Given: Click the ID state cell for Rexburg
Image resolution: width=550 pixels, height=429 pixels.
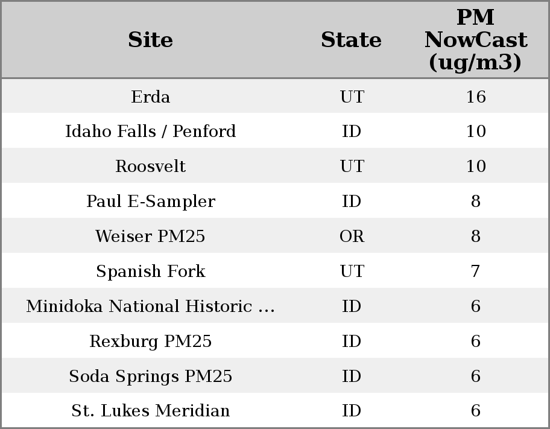Looking at the screenshot, I should pyautogui.click(x=352, y=342).
